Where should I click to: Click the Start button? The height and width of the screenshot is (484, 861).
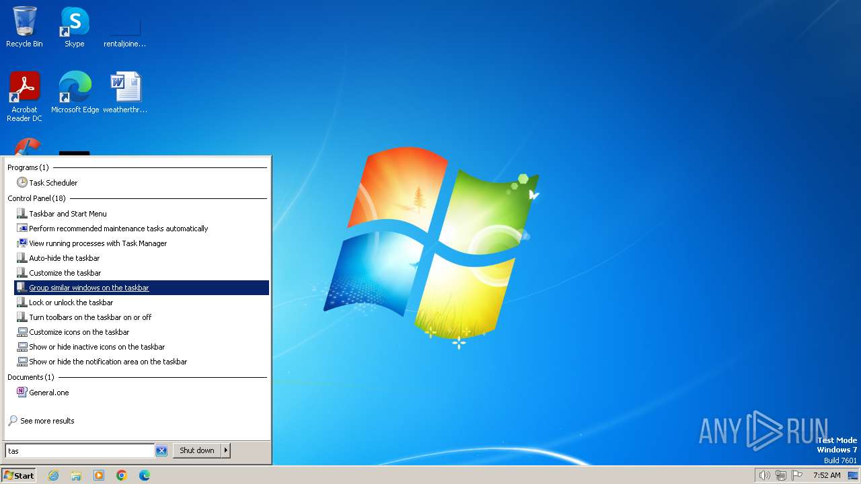coord(19,475)
